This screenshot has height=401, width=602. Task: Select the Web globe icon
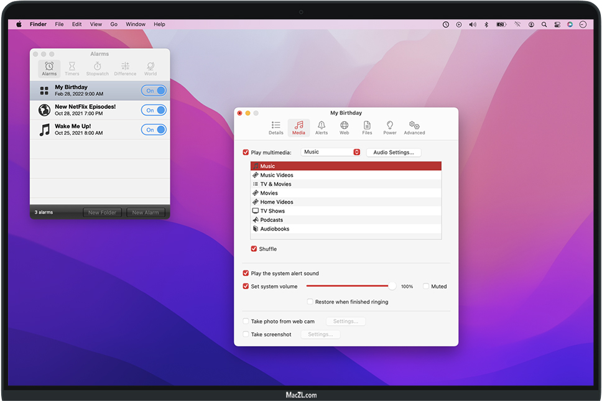coord(344,126)
